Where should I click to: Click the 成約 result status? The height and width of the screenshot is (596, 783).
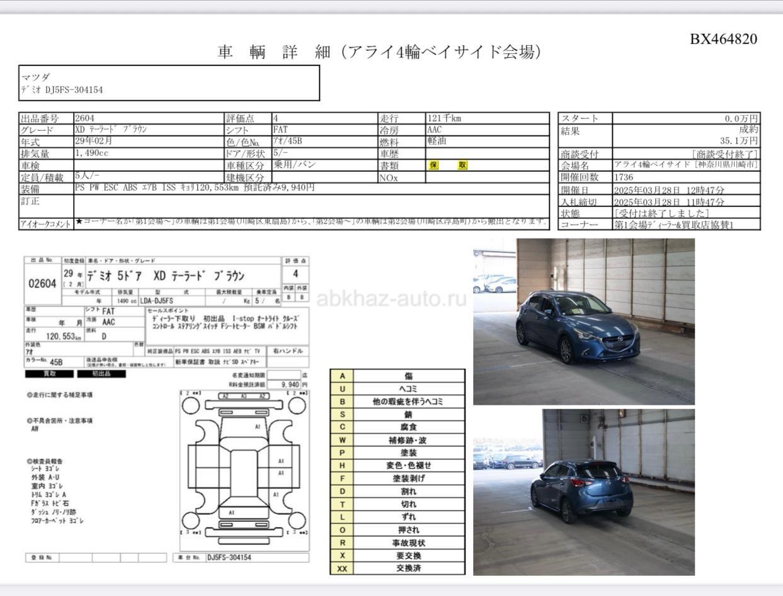749,130
